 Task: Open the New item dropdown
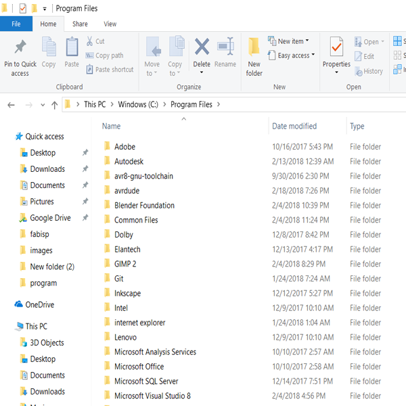307,41
